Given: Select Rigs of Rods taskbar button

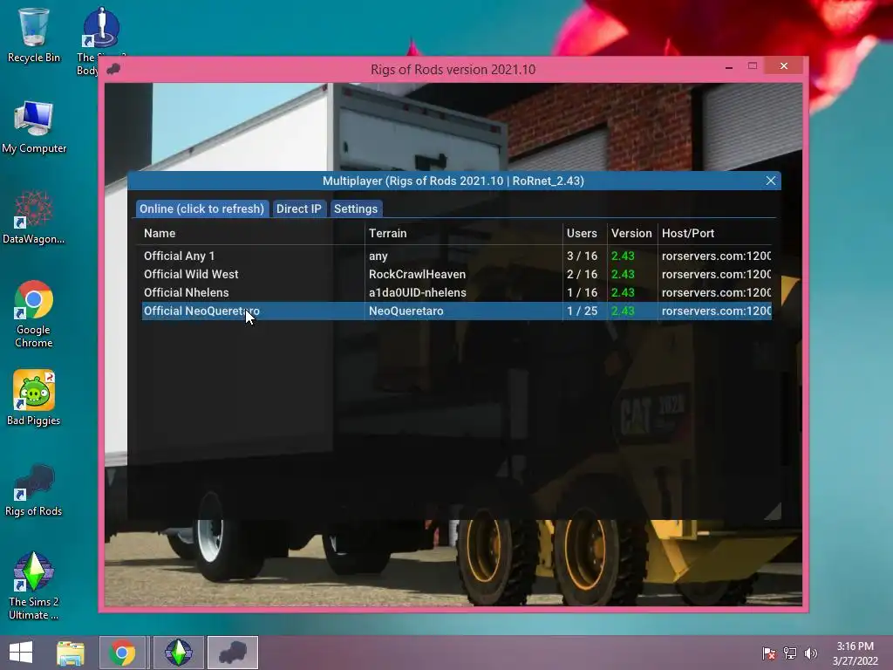Looking at the screenshot, I should 232,653.
